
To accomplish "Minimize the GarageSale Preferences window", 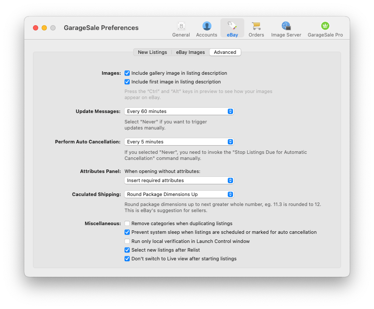I will (x=44, y=28).
